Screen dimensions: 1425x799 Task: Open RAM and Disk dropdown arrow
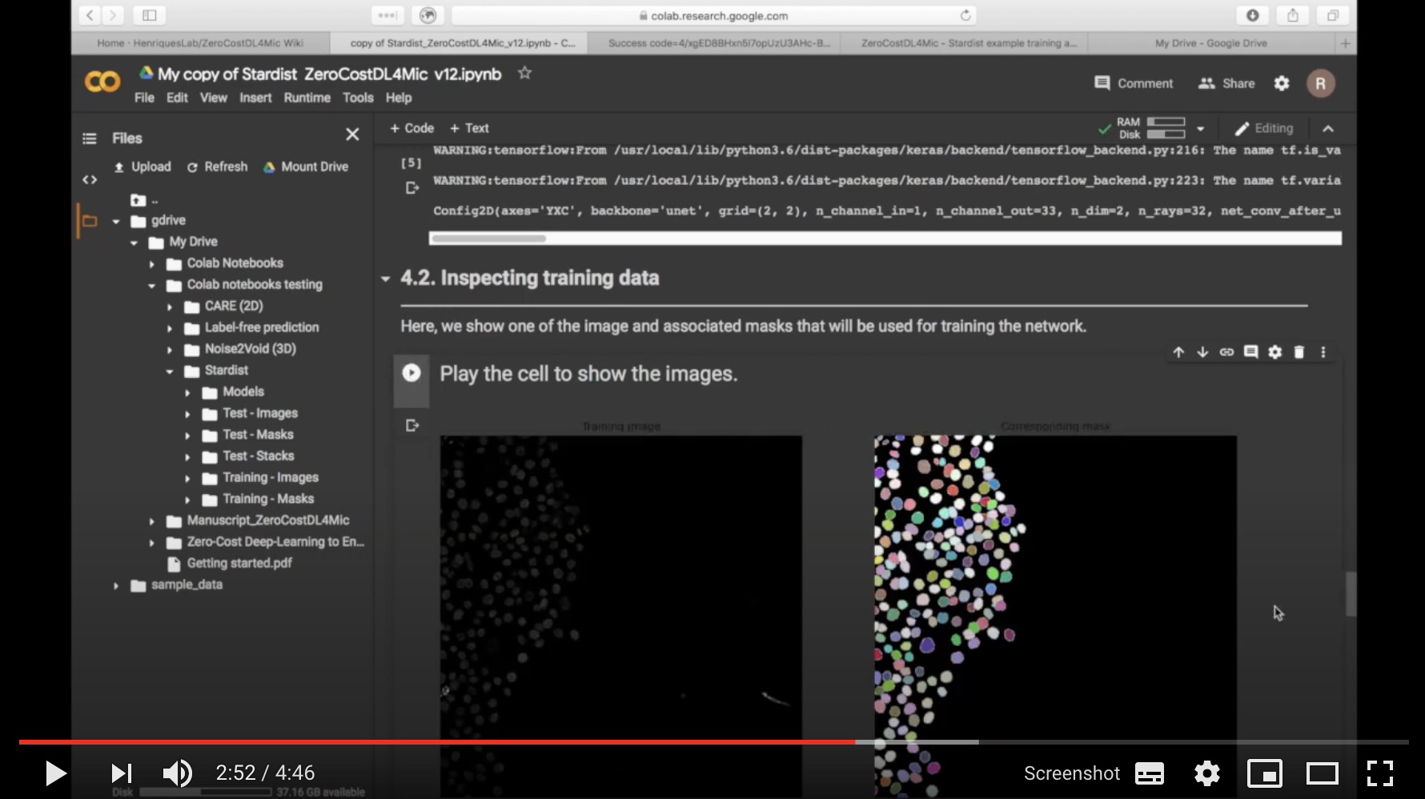[1200, 129]
